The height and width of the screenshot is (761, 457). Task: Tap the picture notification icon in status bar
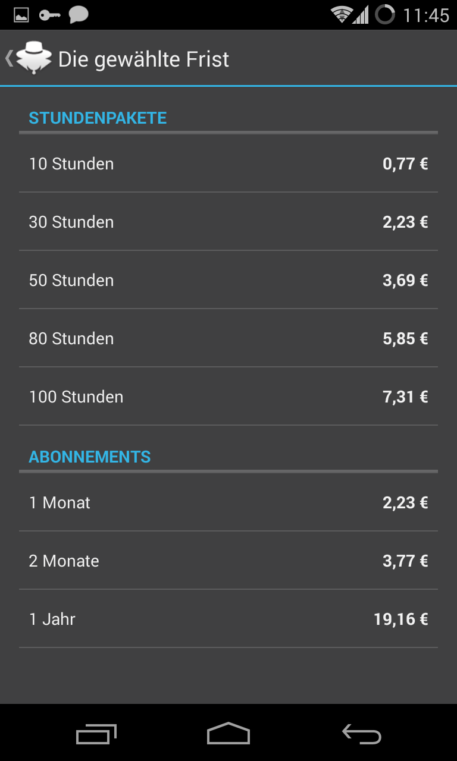coord(21,15)
